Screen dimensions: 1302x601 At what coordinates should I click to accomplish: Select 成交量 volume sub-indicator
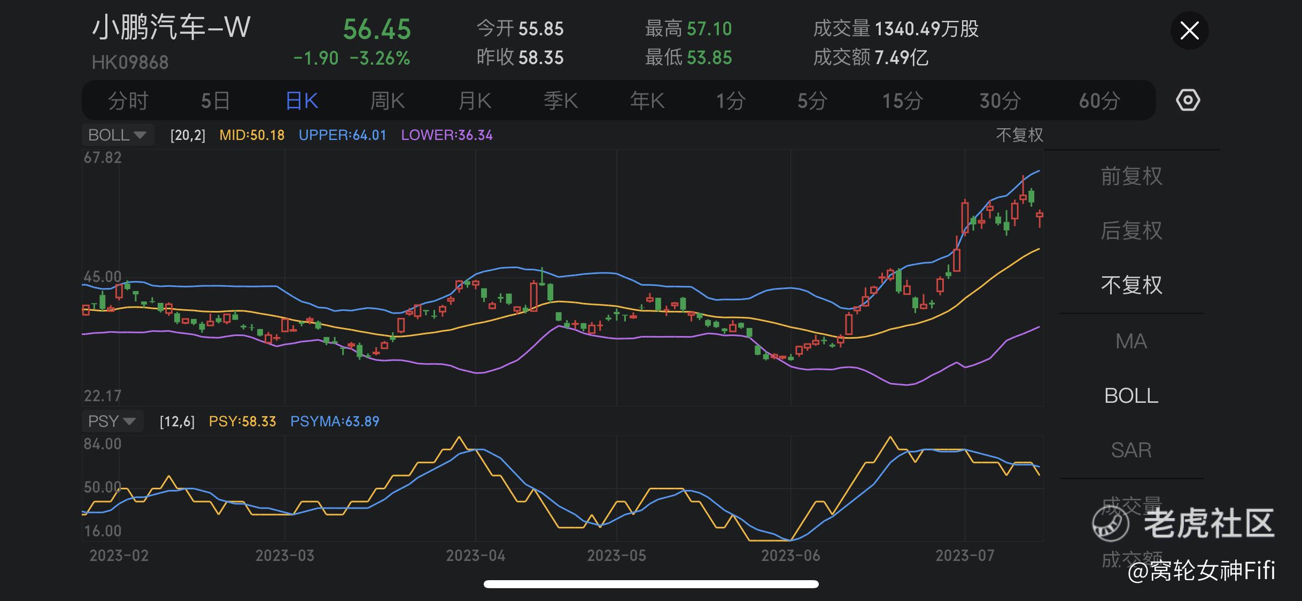point(1131,505)
